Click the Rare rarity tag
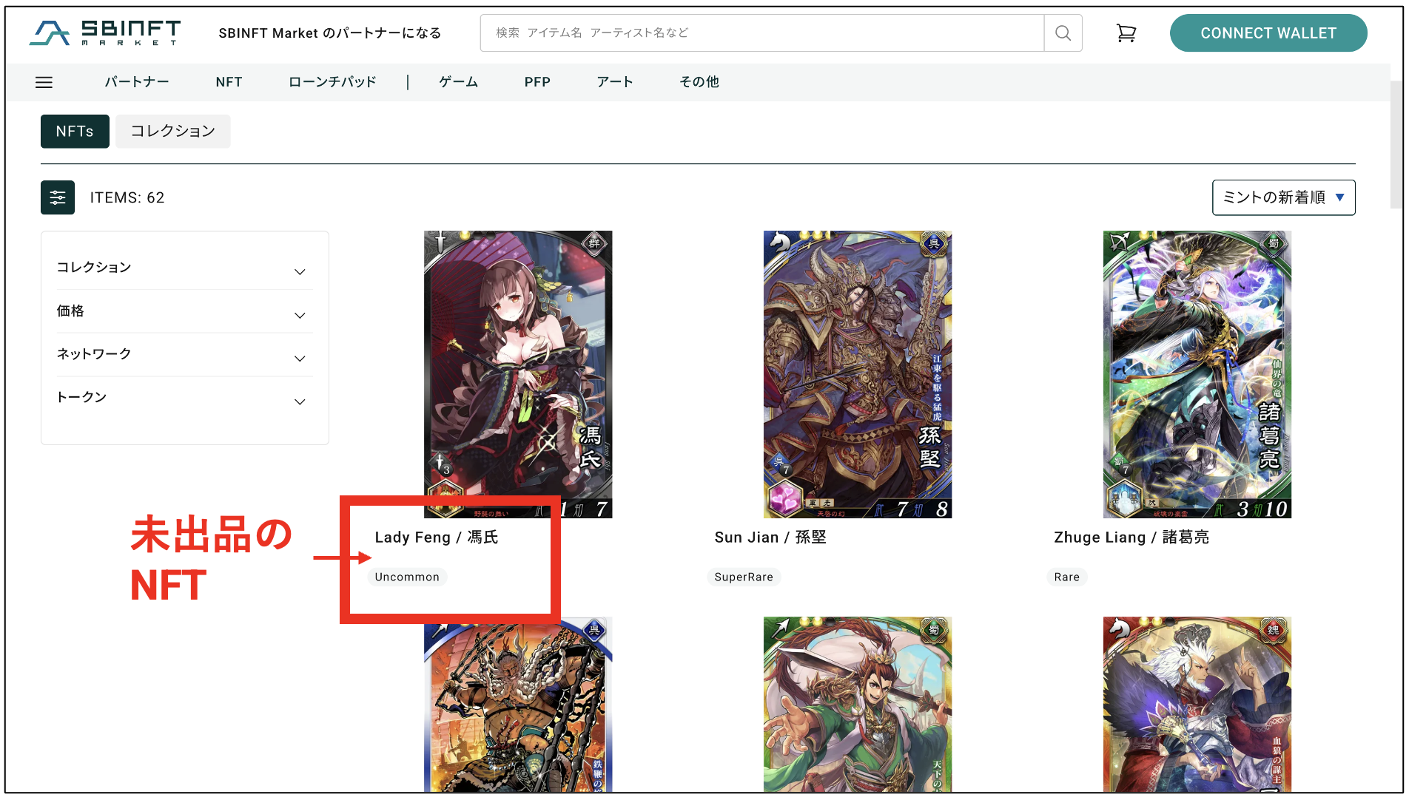The height and width of the screenshot is (800, 1409). [x=1067, y=577]
